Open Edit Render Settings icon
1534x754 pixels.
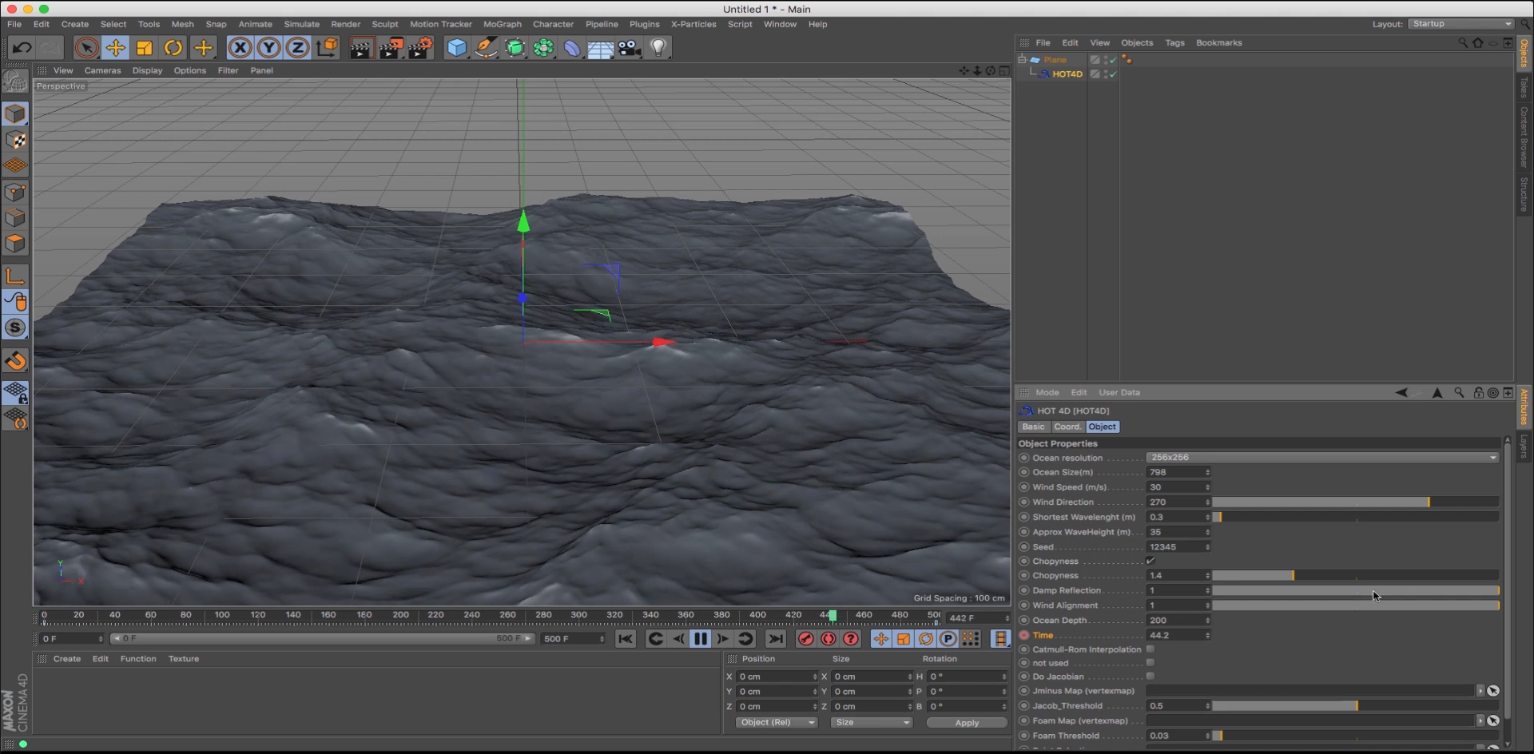[420, 48]
